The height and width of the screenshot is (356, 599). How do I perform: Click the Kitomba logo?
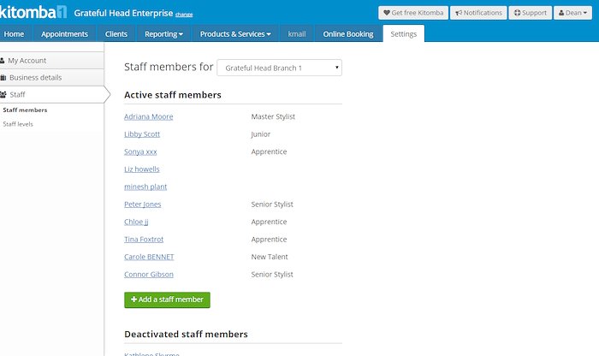pyautogui.click(x=33, y=13)
